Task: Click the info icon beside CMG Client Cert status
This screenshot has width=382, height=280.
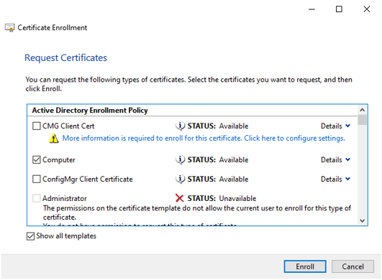Action: pos(181,126)
